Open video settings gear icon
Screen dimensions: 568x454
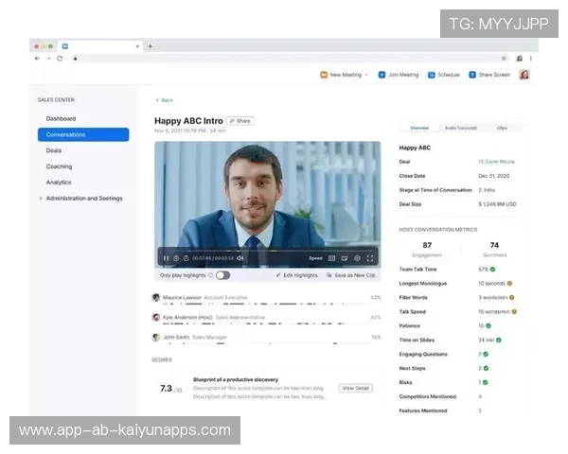point(357,257)
